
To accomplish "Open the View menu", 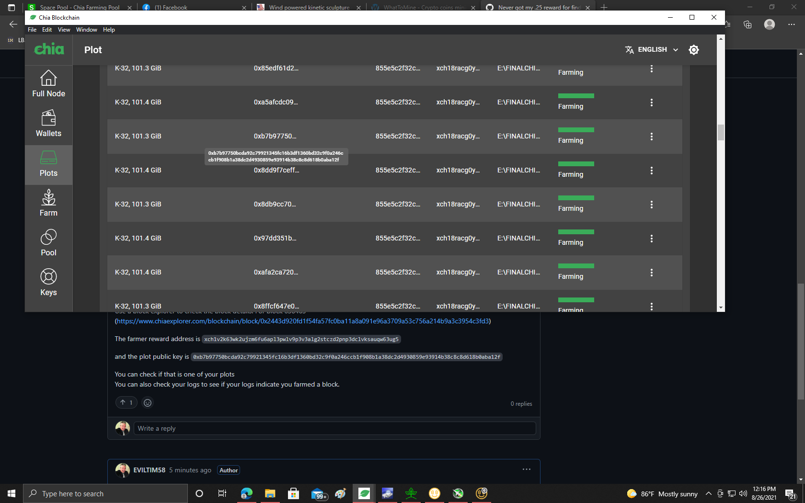I will [64, 30].
